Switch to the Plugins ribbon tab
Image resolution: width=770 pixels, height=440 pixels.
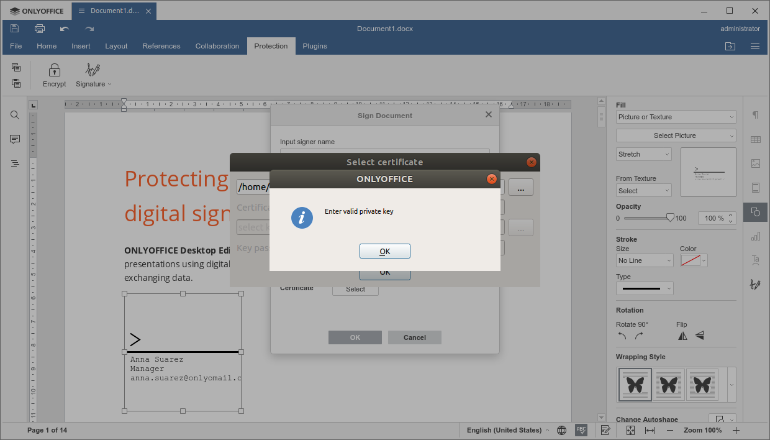point(315,45)
